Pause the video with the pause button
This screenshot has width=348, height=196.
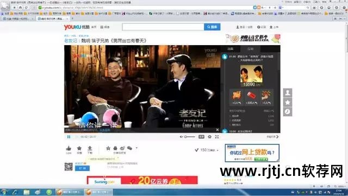(69, 137)
